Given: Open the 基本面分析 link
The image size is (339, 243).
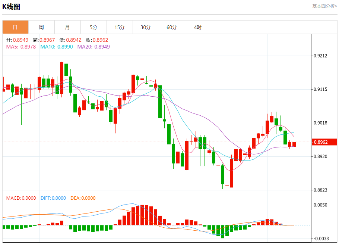Looking at the screenshot, I should click(x=324, y=6).
